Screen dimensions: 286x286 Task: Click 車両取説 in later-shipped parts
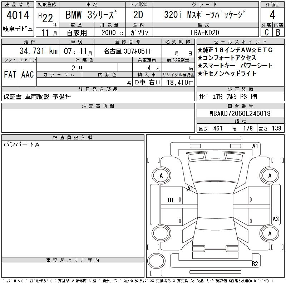point(37,97)
